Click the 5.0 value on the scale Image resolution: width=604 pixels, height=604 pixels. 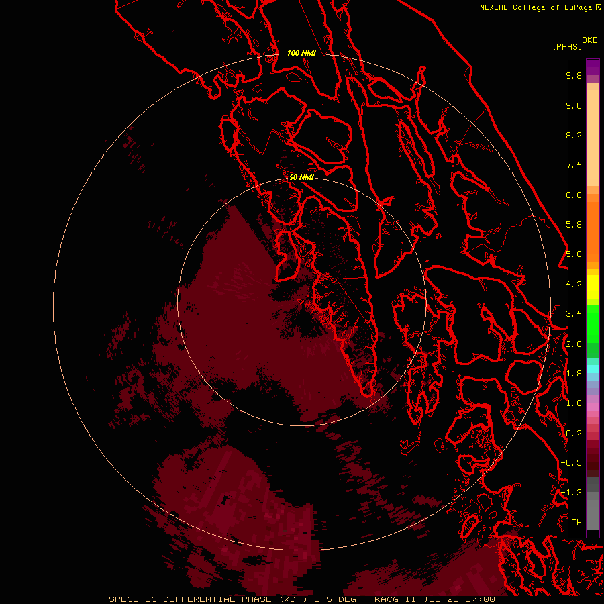pos(574,254)
